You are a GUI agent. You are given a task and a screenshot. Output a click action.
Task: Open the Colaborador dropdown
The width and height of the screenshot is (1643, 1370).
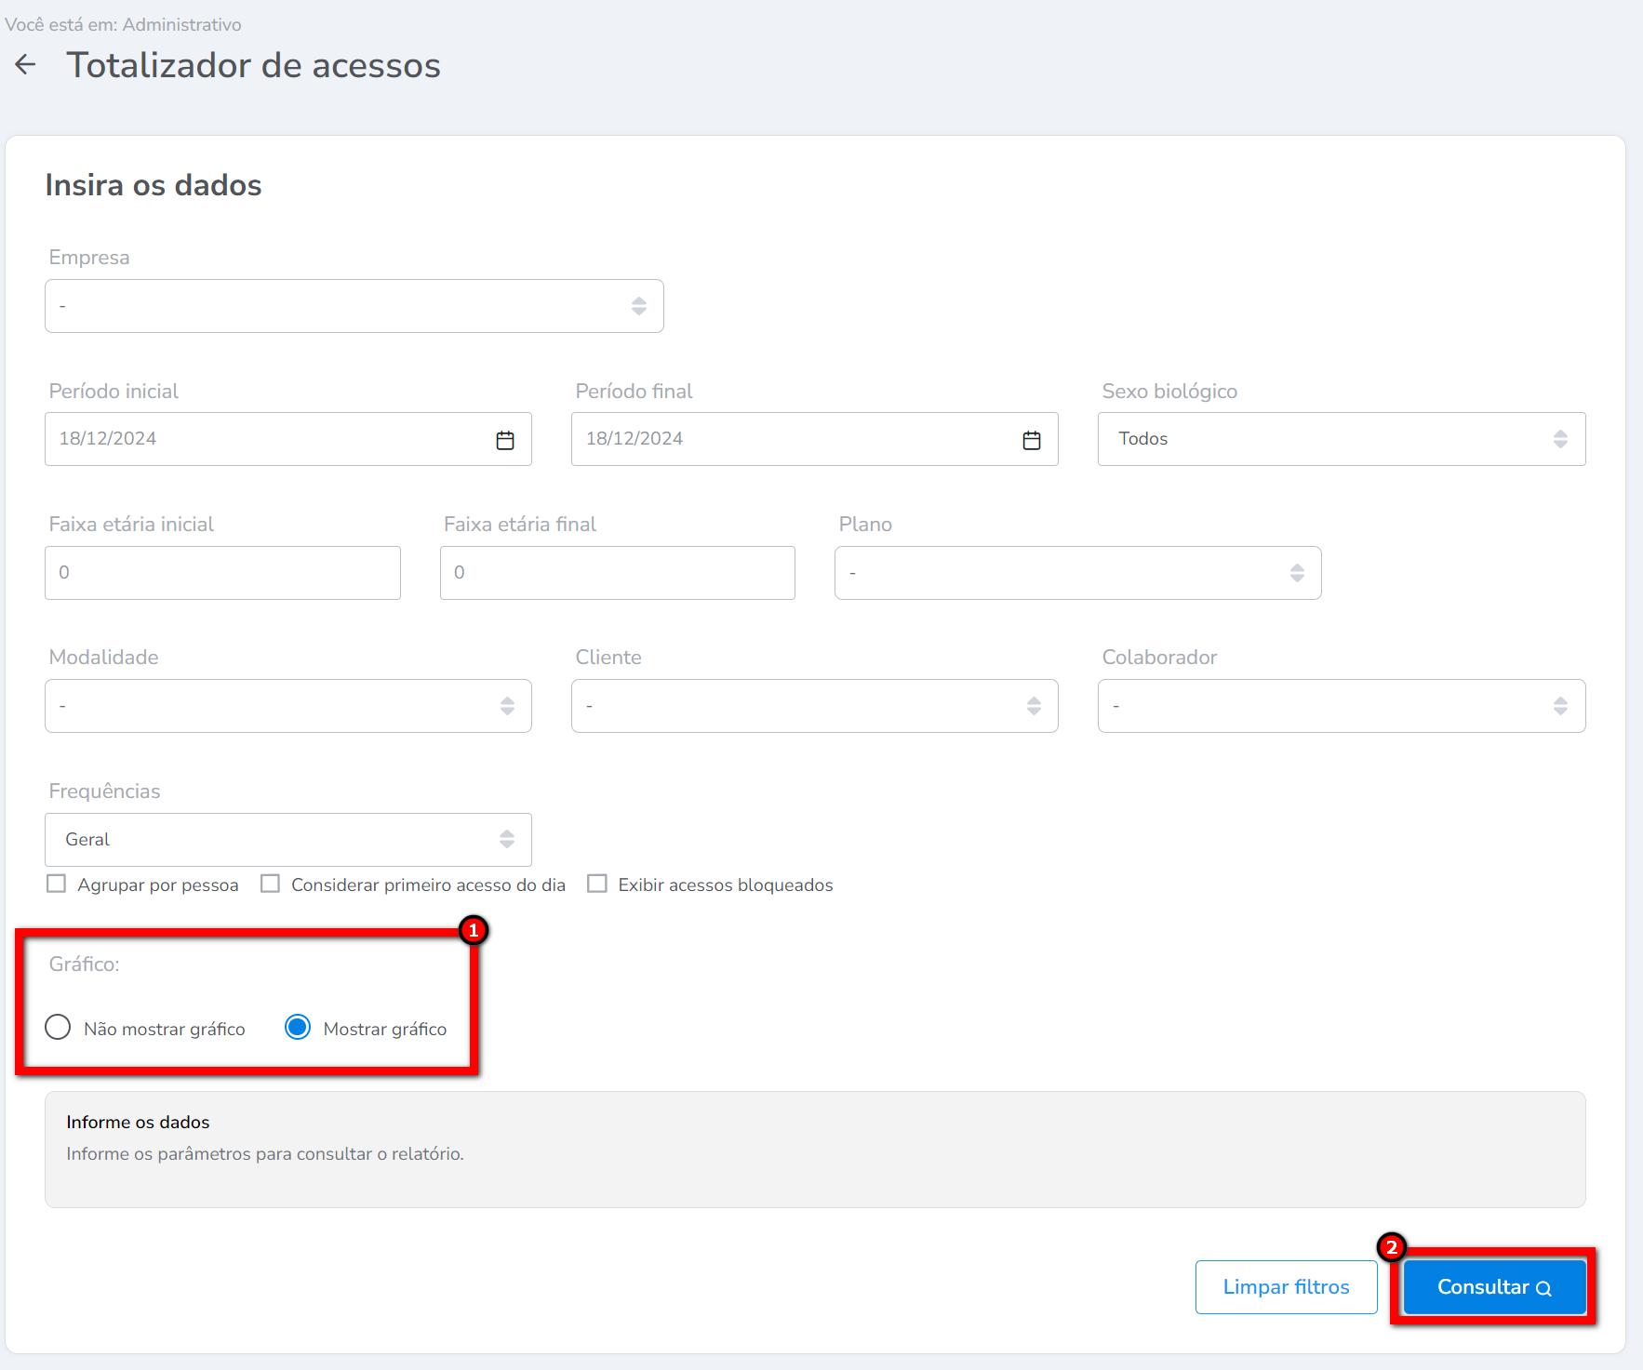click(x=1341, y=706)
